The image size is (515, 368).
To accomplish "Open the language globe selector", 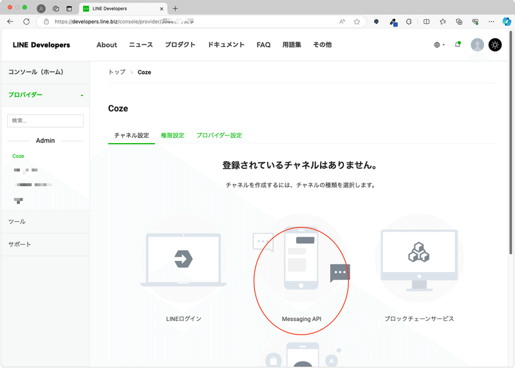I will [x=439, y=44].
